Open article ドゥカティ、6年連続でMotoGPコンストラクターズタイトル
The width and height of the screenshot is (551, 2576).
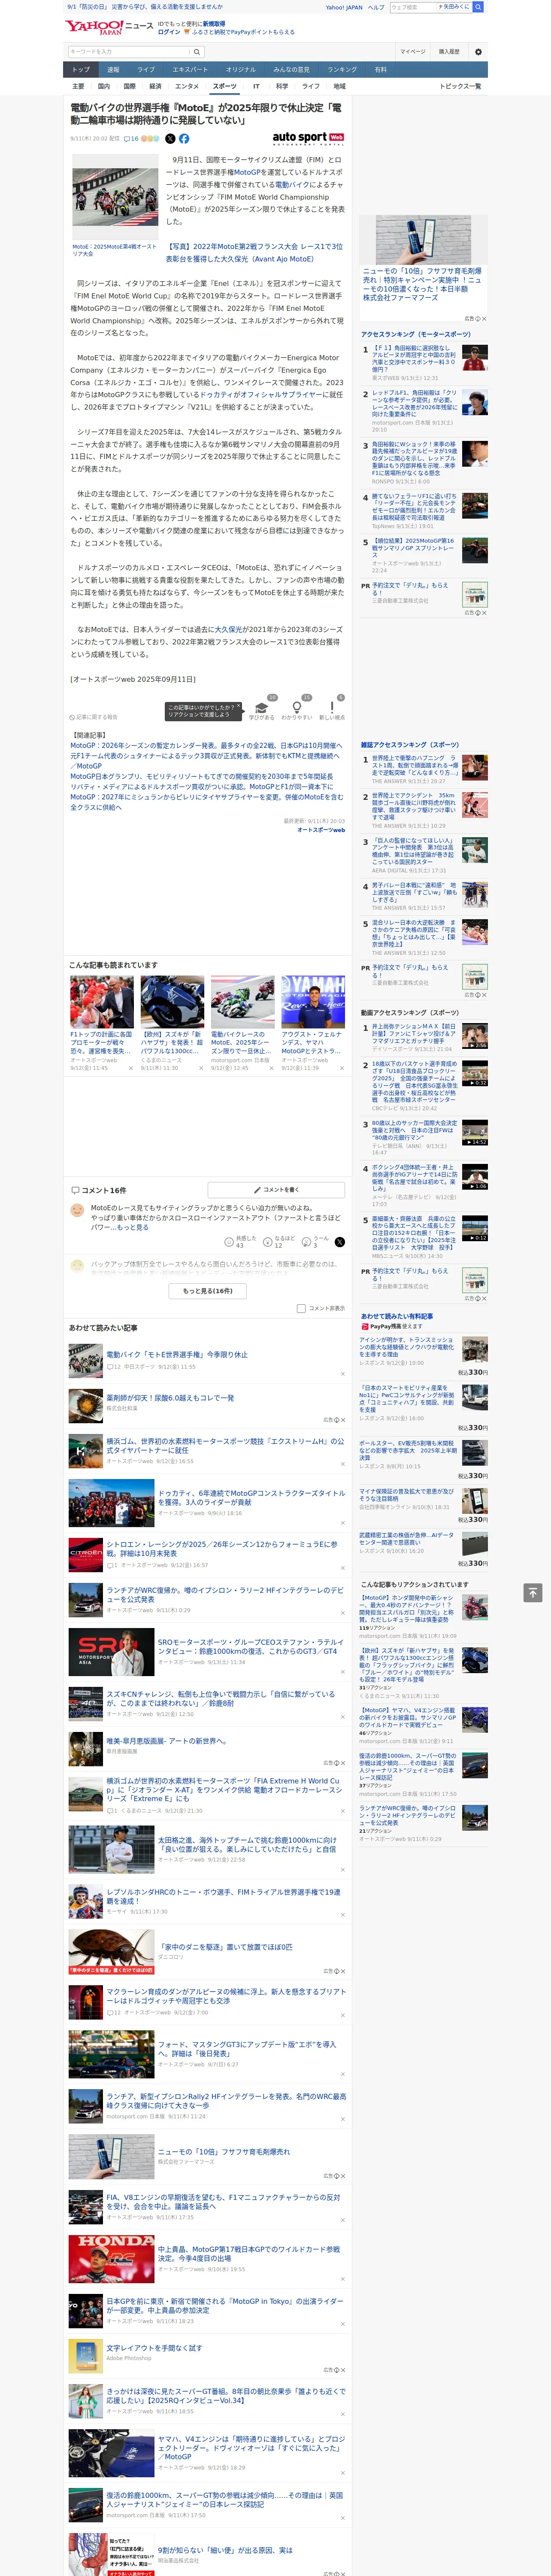[x=251, y=1497]
